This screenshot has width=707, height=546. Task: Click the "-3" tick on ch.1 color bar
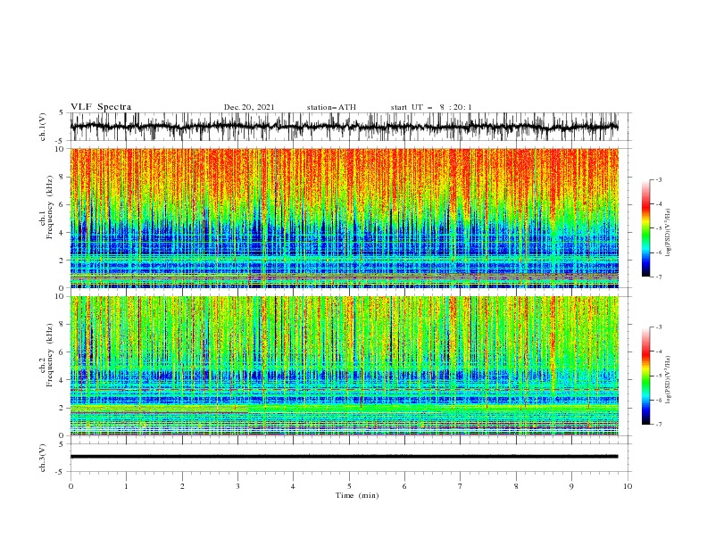point(658,179)
